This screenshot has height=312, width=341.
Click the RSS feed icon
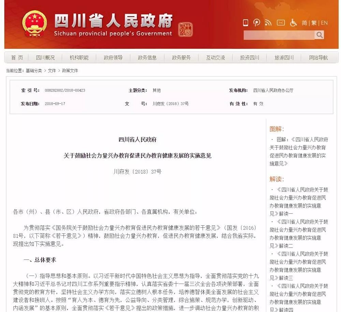(x=268, y=23)
